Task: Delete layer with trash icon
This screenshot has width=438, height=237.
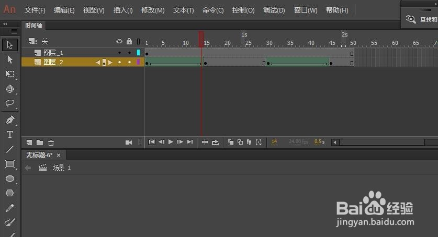Action: pos(51,143)
